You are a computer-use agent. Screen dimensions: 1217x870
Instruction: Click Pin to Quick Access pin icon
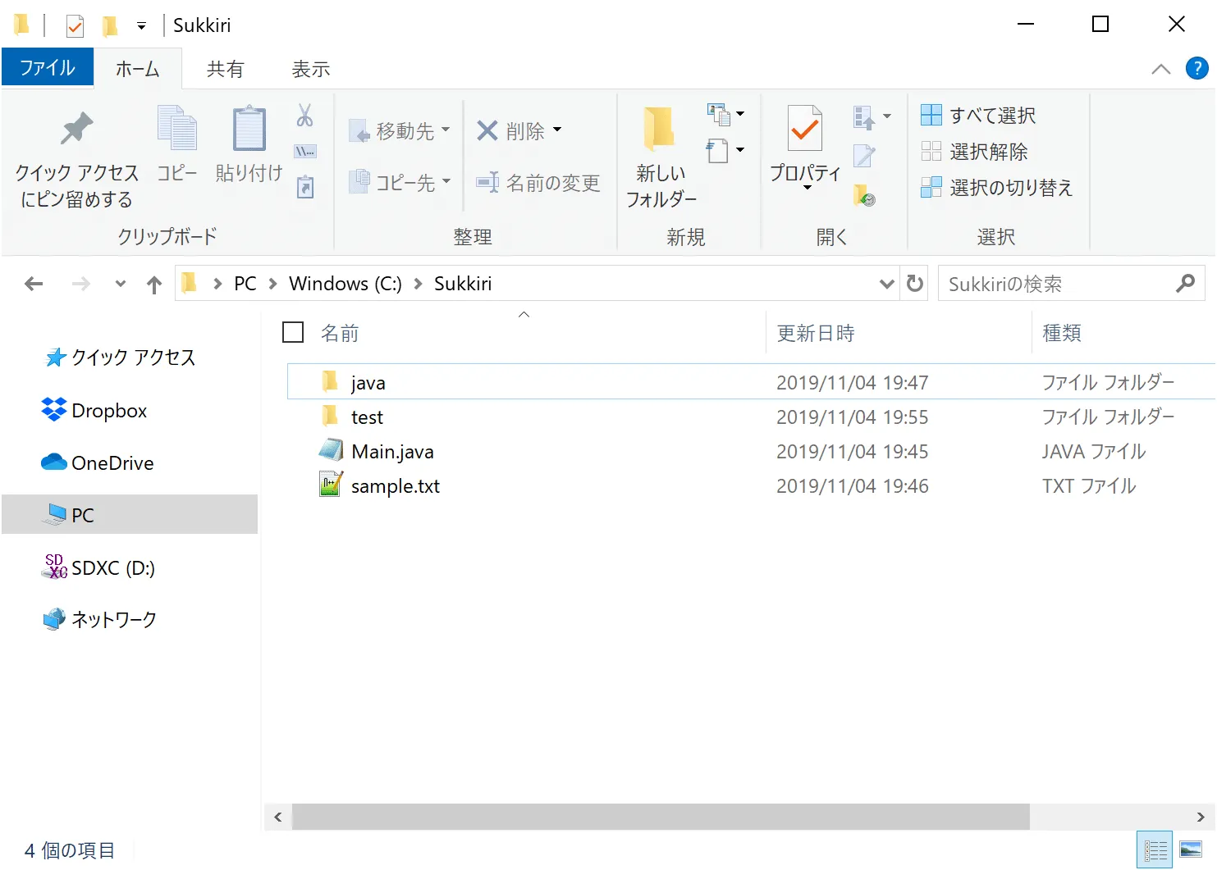pos(77,128)
